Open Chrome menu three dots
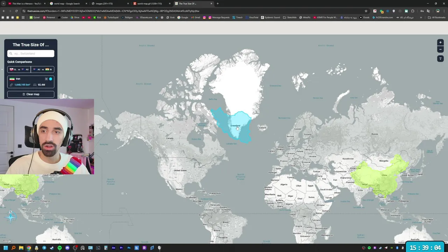 pyautogui.click(x=444, y=11)
